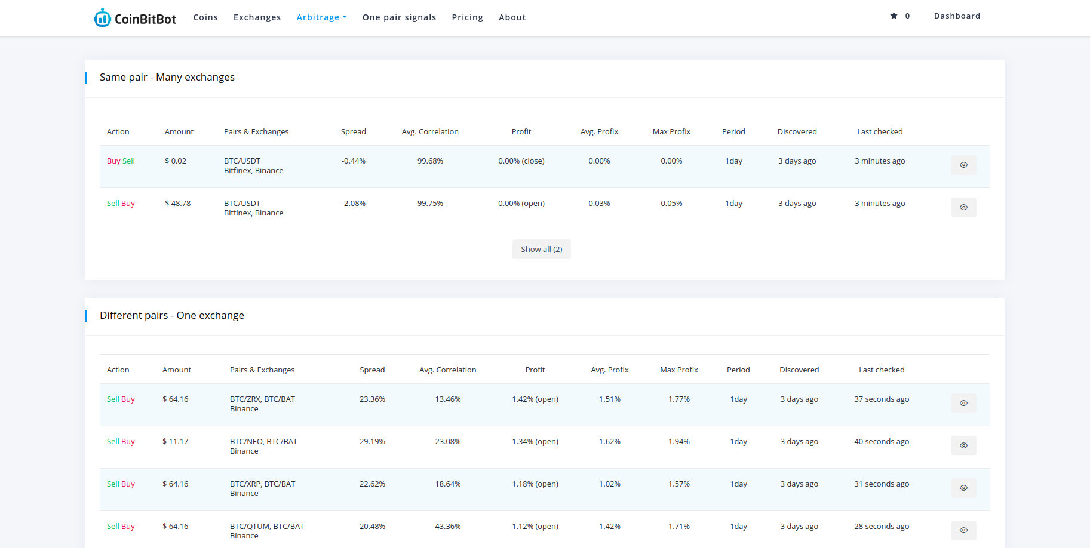Click 'Same pair - Many exchanges' heading
Screen dimensions: 1090x548
pyautogui.click(x=167, y=78)
